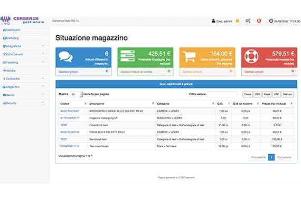Click the admin user icon in top bar

point(213,21)
